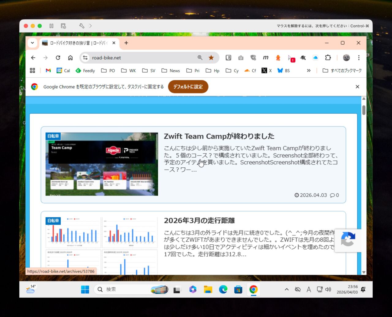Open the Extensions puzzle icon
392x317 pixels.
pos(328,58)
